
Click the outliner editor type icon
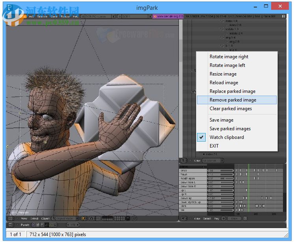pyautogui.click(x=184, y=161)
